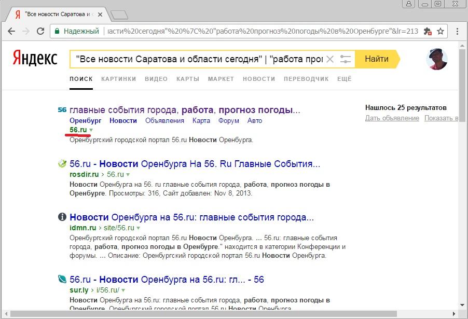Click the Yandex logo

(35, 59)
